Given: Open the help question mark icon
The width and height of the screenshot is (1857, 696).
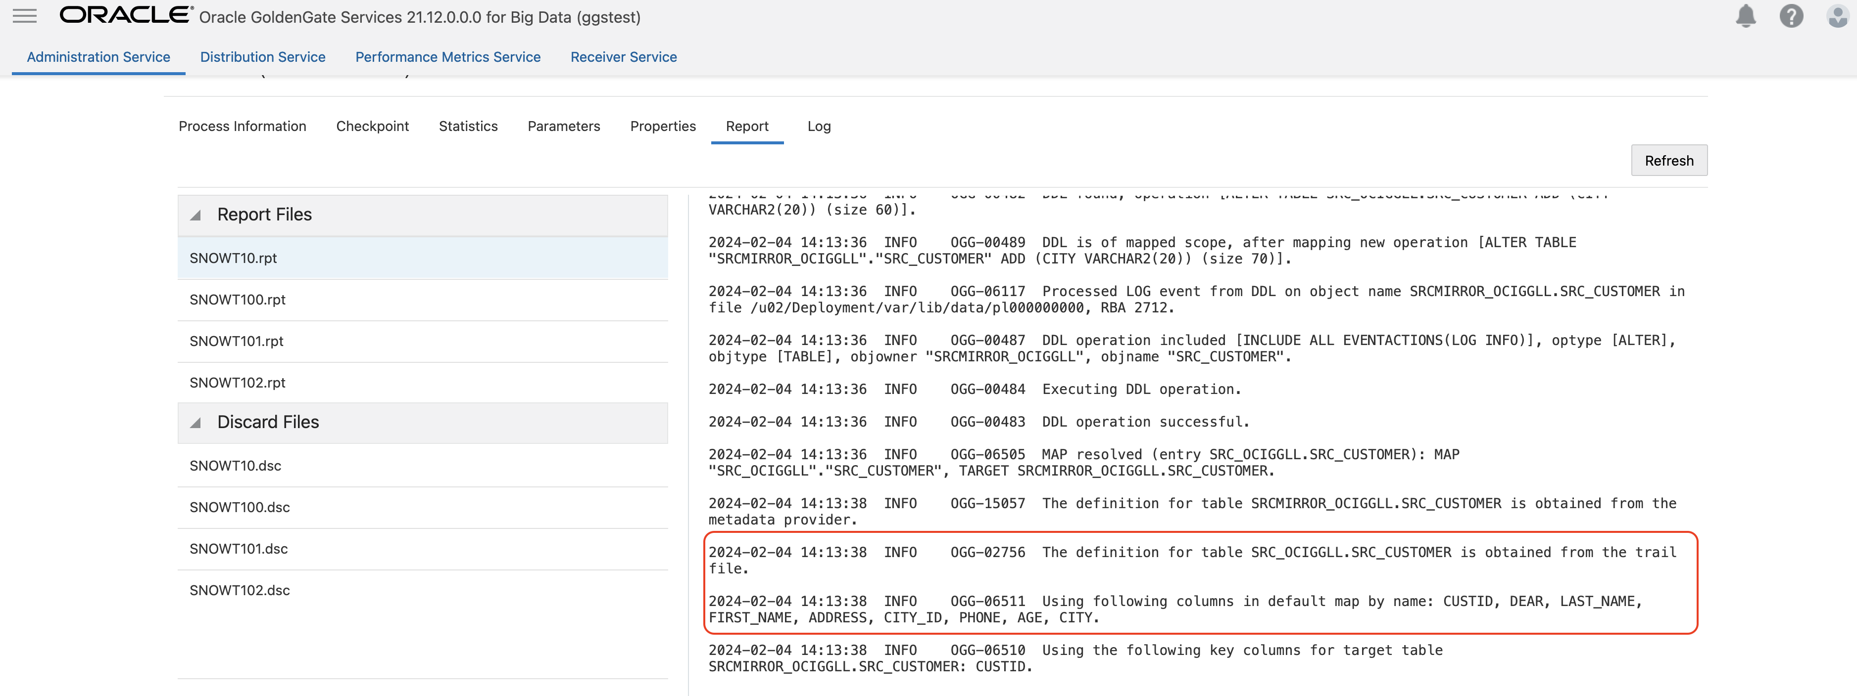Looking at the screenshot, I should pyautogui.click(x=1791, y=16).
